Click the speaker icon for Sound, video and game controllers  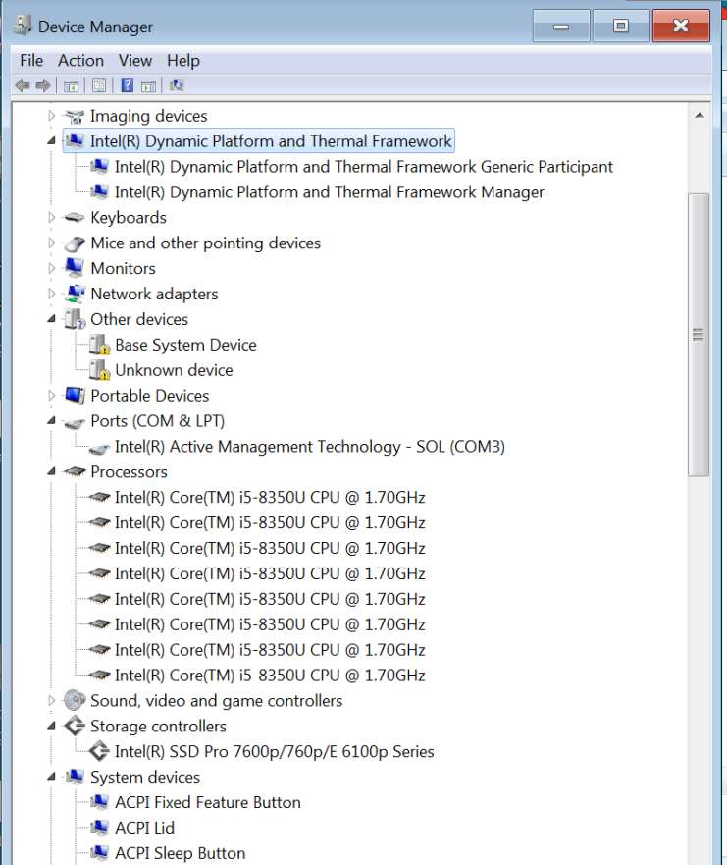click(x=75, y=701)
